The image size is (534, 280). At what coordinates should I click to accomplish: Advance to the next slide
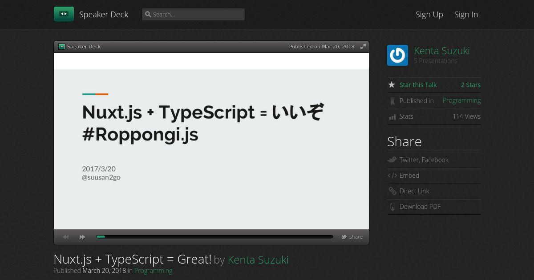(82, 237)
